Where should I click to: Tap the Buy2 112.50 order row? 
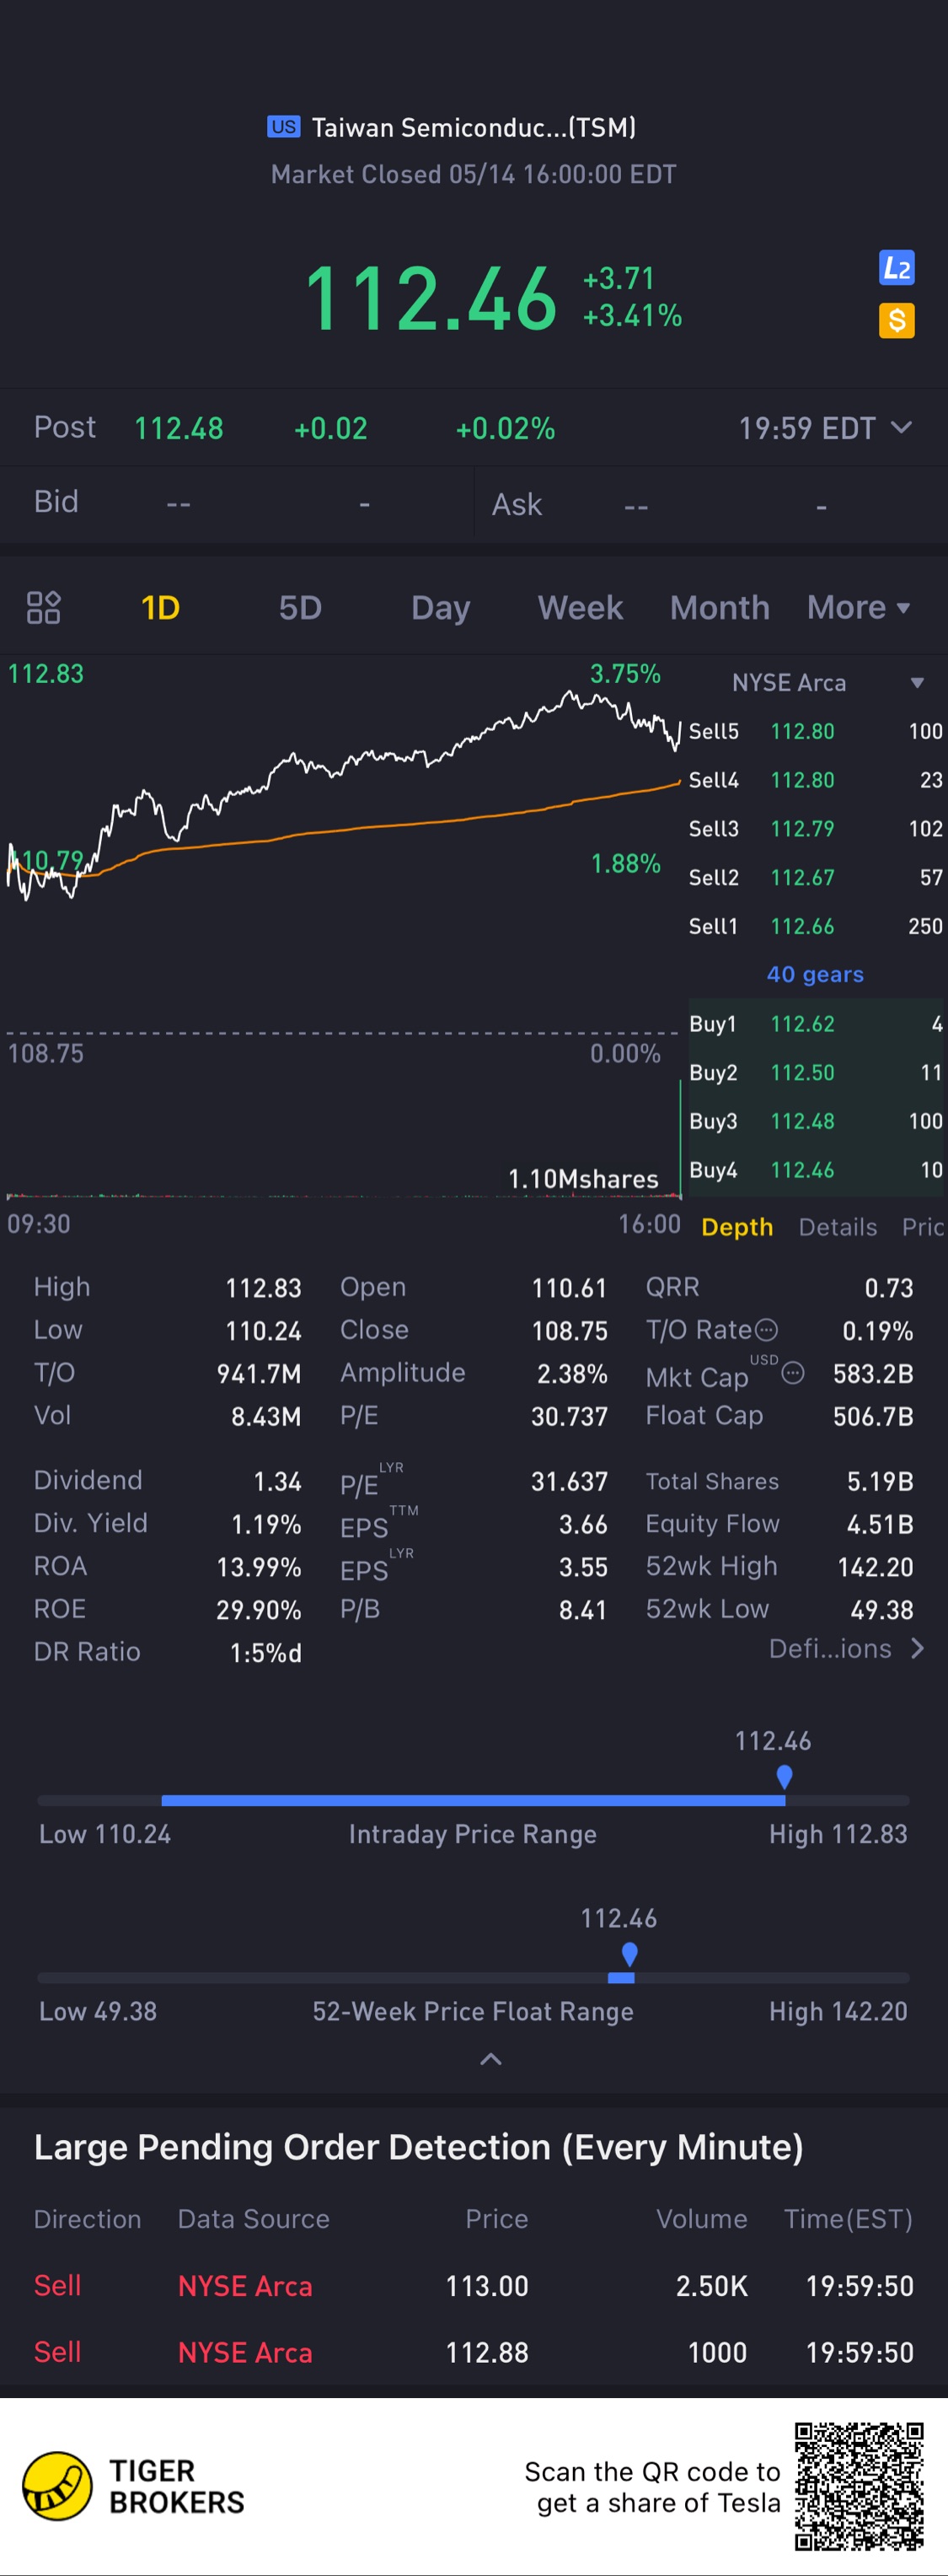point(815,1073)
